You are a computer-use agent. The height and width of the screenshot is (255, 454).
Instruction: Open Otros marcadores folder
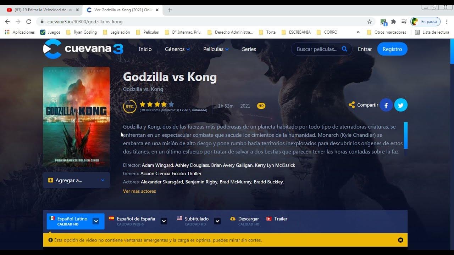click(387, 32)
